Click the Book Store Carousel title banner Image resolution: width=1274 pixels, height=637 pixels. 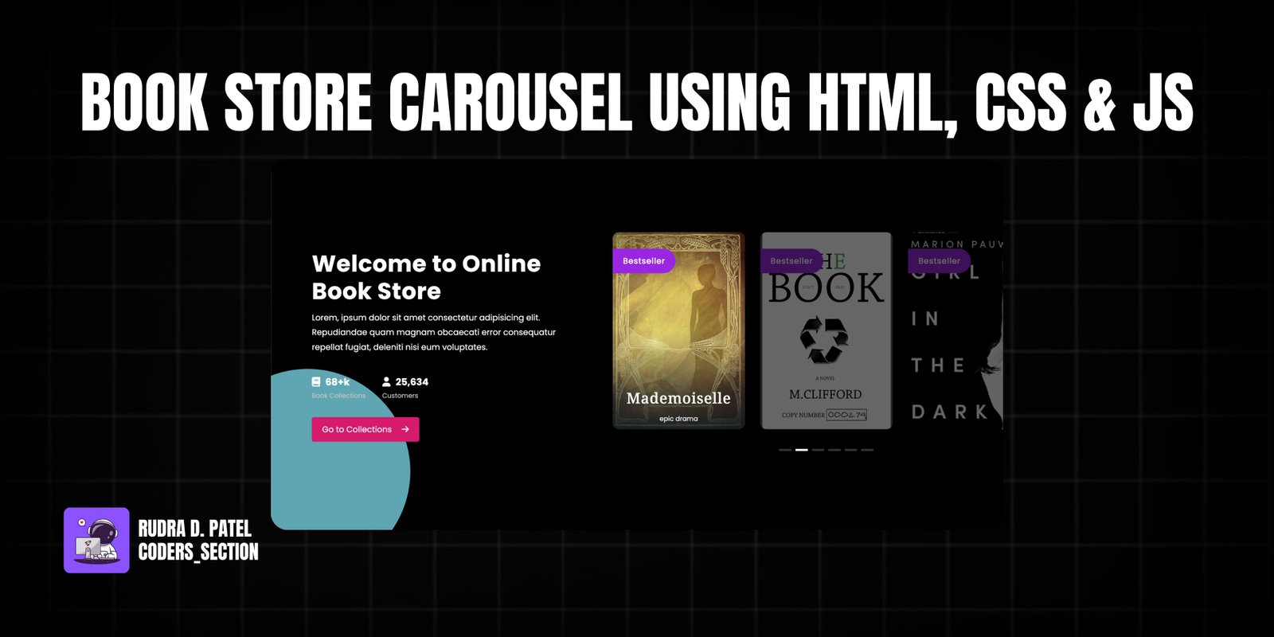point(637,103)
